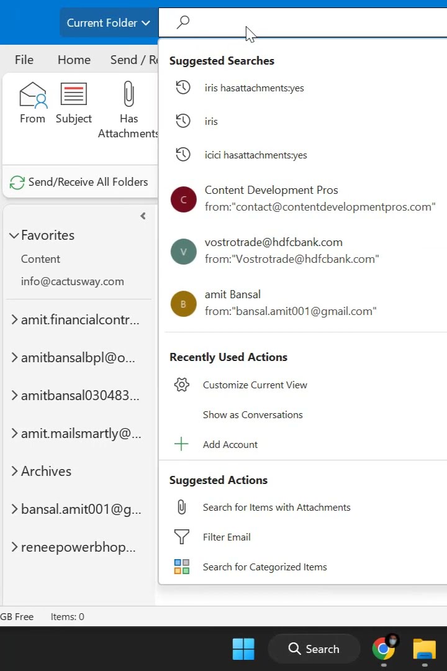Expand the bansal.amit001 account folder
Screen dimensions: 447x671
click(14, 509)
